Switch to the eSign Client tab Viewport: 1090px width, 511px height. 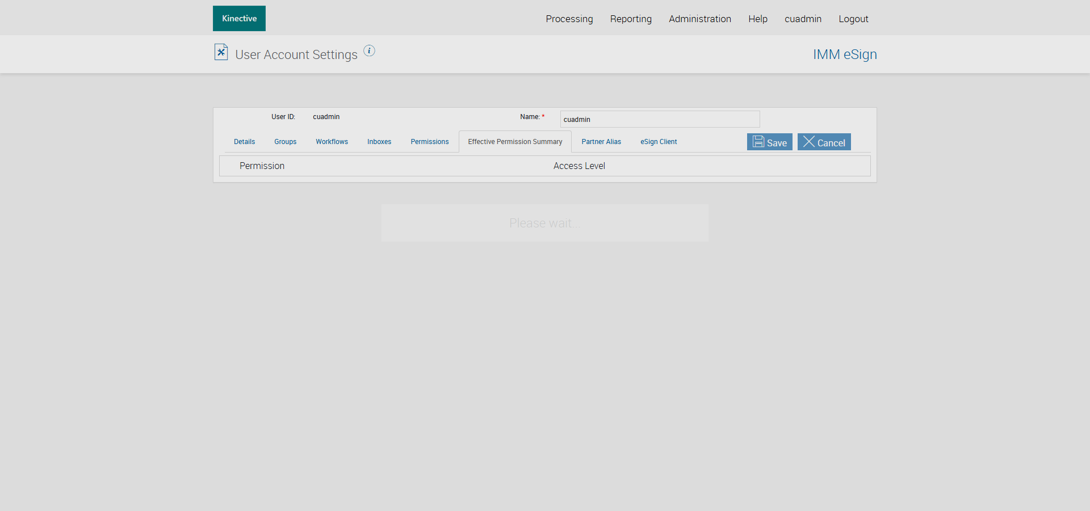click(659, 142)
